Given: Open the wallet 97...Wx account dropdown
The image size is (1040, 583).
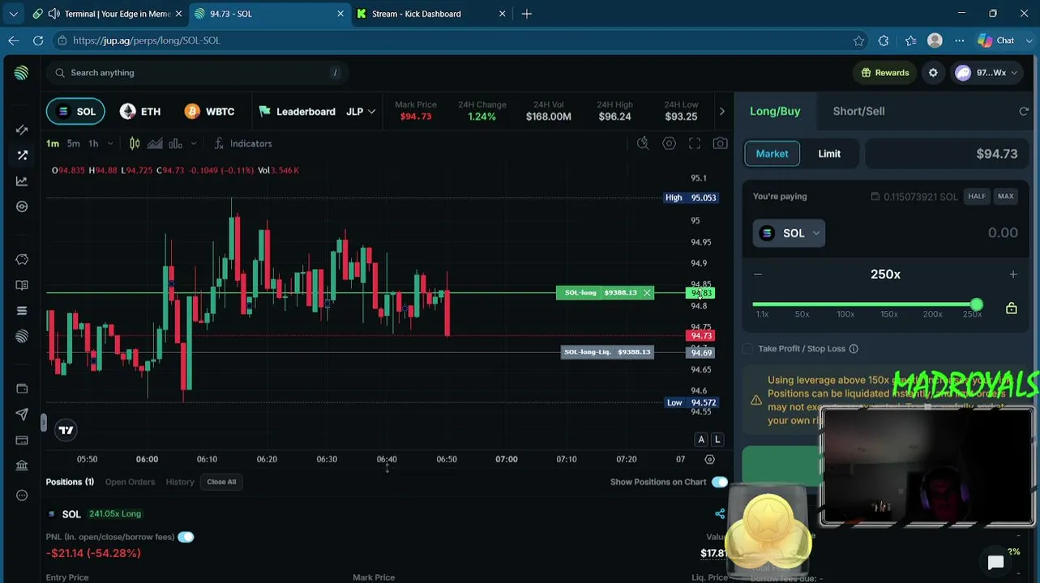Looking at the screenshot, I should (986, 73).
